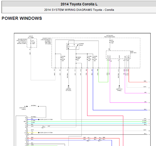This screenshot has height=146, width=156.
Task: Click the "VIO" label at right-edge wire 4
Action: click(x=145, y=102)
